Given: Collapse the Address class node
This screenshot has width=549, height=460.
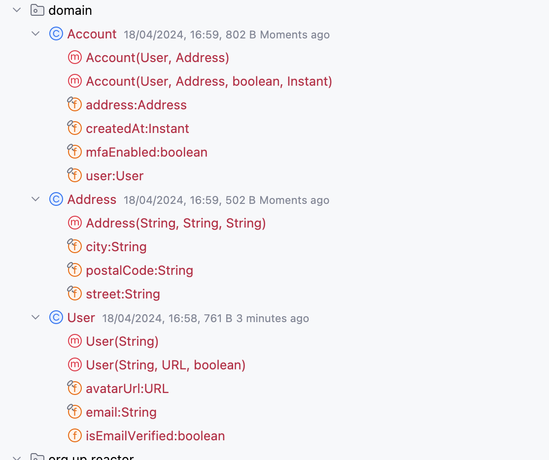Looking at the screenshot, I should pos(35,199).
